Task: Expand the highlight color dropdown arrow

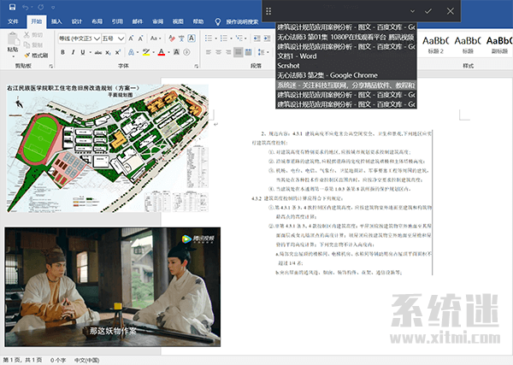Action: click(x=153, y=52)
